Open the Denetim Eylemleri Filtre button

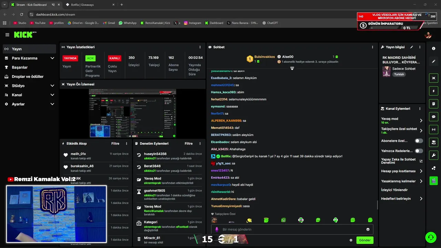coord(188,144)
